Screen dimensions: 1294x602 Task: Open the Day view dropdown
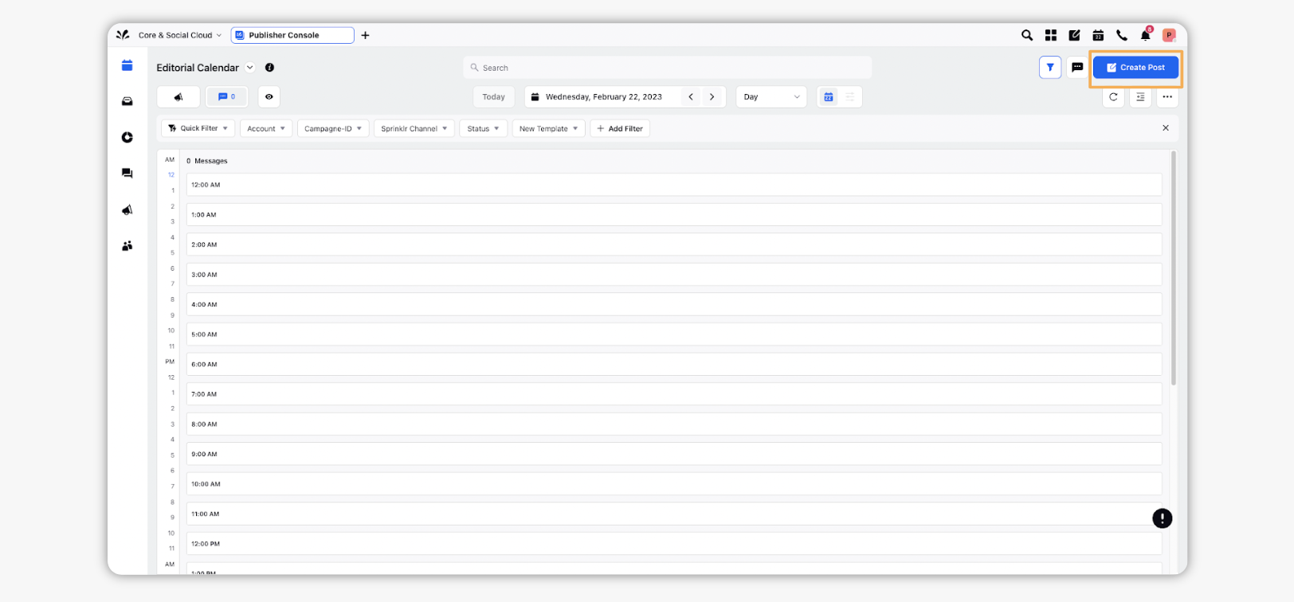771,97
